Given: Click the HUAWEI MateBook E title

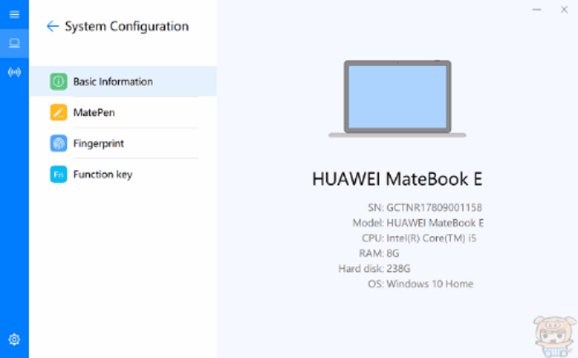Looking at the screenshot, I should click(x=397, y=179).
